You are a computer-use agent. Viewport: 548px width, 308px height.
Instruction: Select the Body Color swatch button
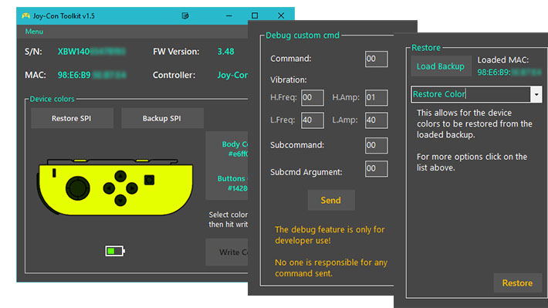coord(227,148)
